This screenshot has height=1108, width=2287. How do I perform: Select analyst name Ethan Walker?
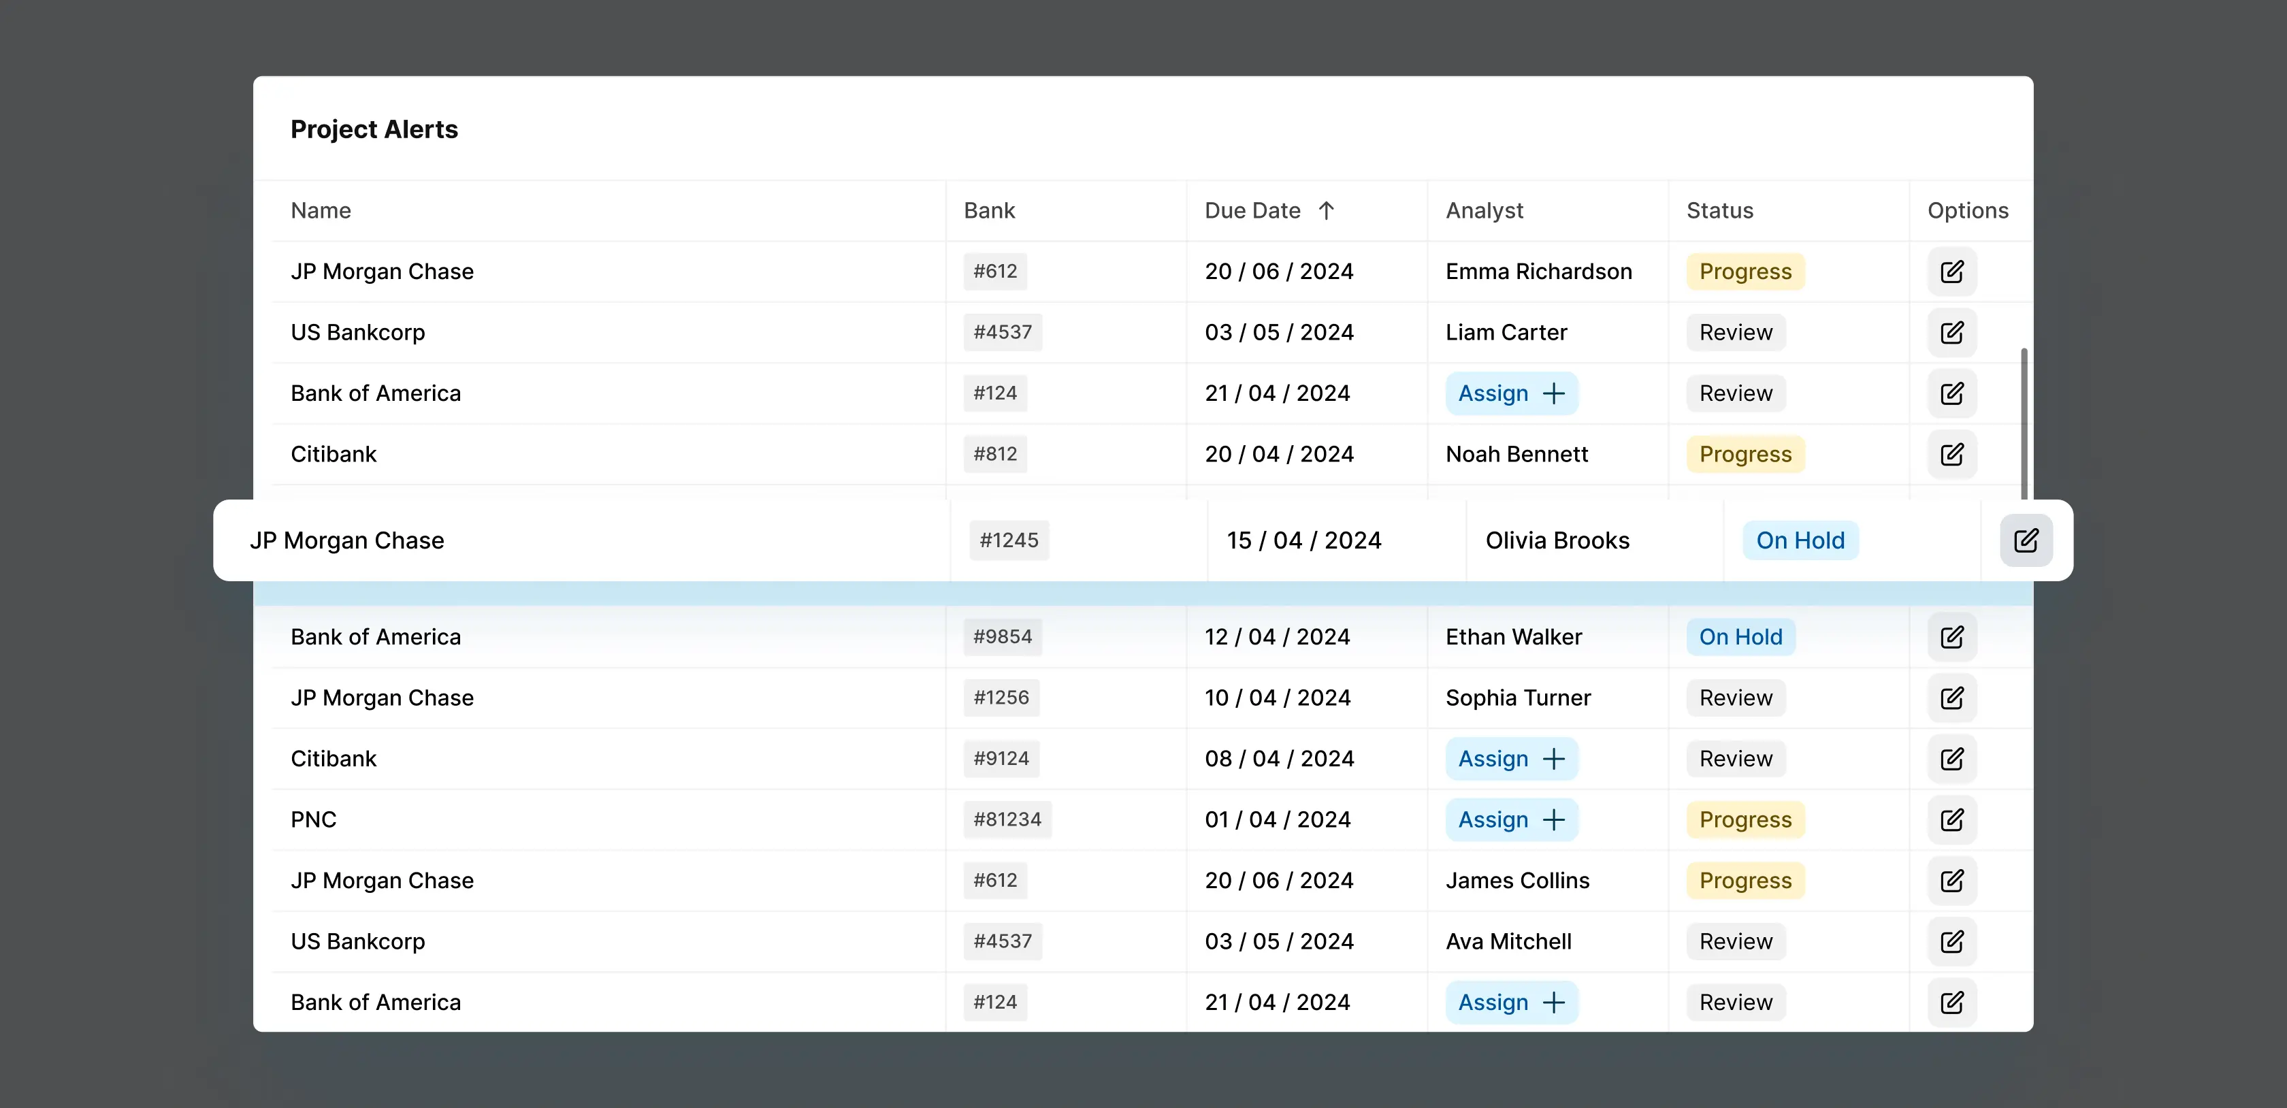point(1514,638)
